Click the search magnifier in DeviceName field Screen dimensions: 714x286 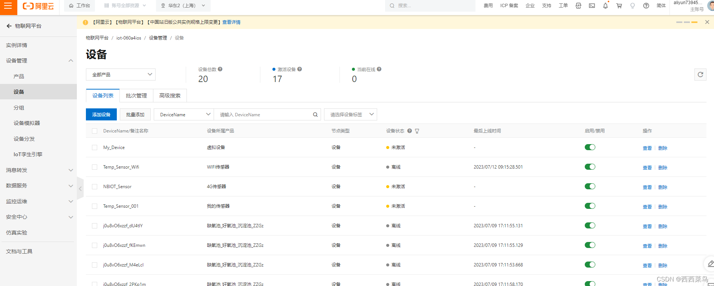(315, 115)
